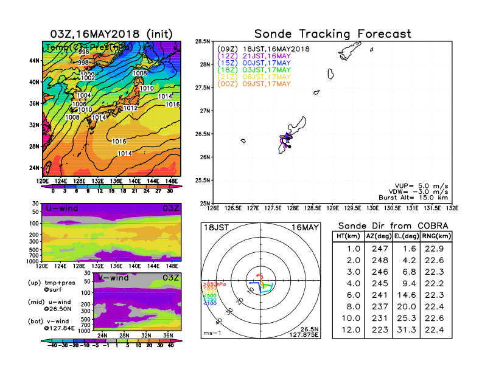Select the yellow legend entry "(21Z) 06JST,17MAY"
Image resolution: width=482 pixels, height=372 pixels.
(x=254, y=77)
